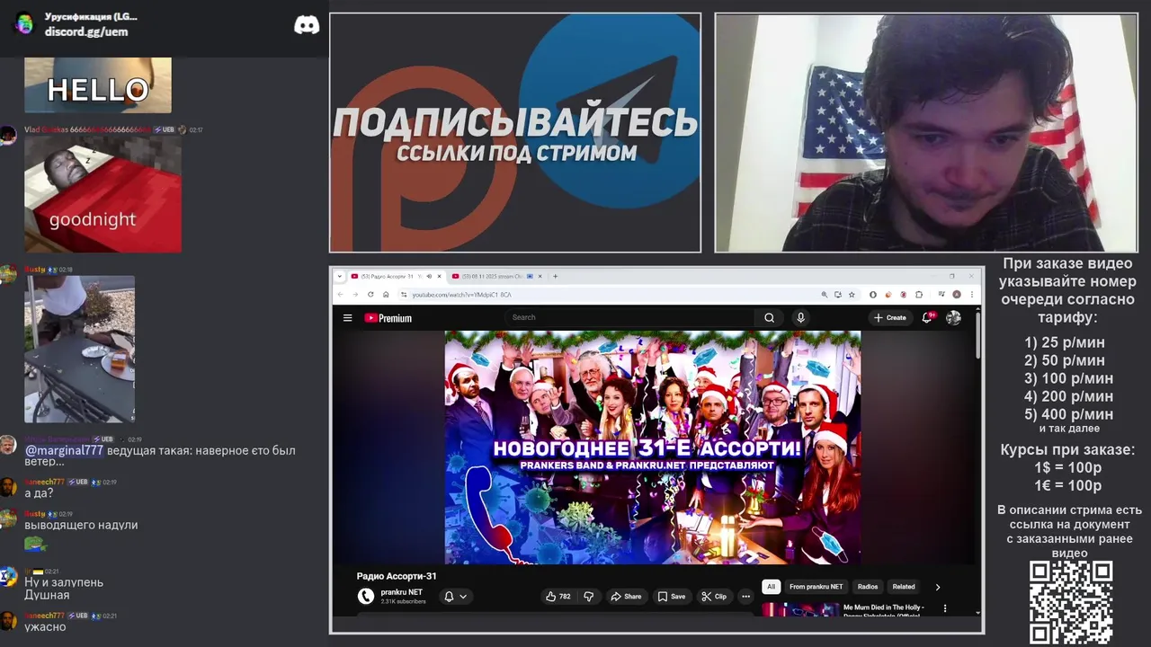Click the prankru NET channel avatar
The image size is (1151, 647).
click(366, 596)
